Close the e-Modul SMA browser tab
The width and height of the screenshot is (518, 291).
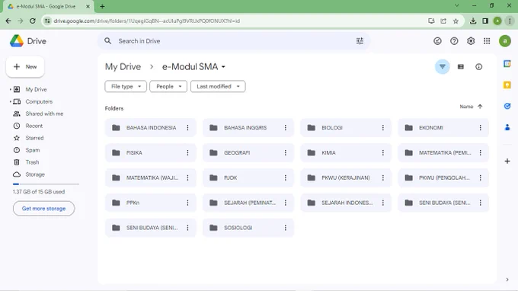tap(88, 6)
